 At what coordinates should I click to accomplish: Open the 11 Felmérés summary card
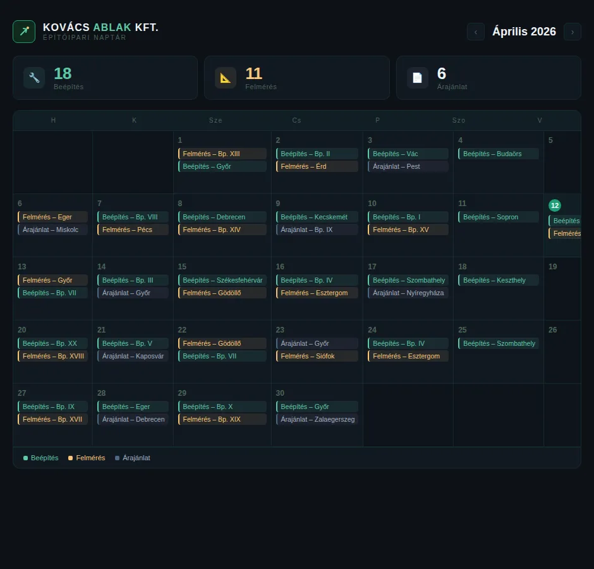(297, 78)
